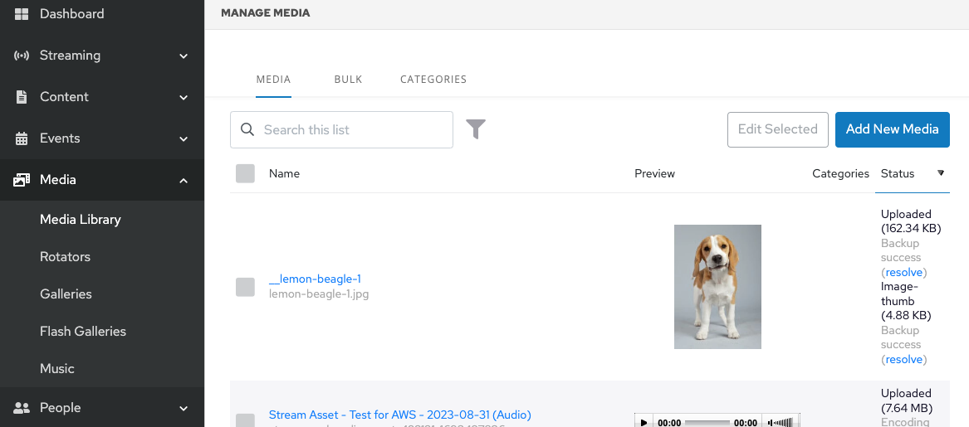Switch to the CATEGORIES tab

coord(433,80)
